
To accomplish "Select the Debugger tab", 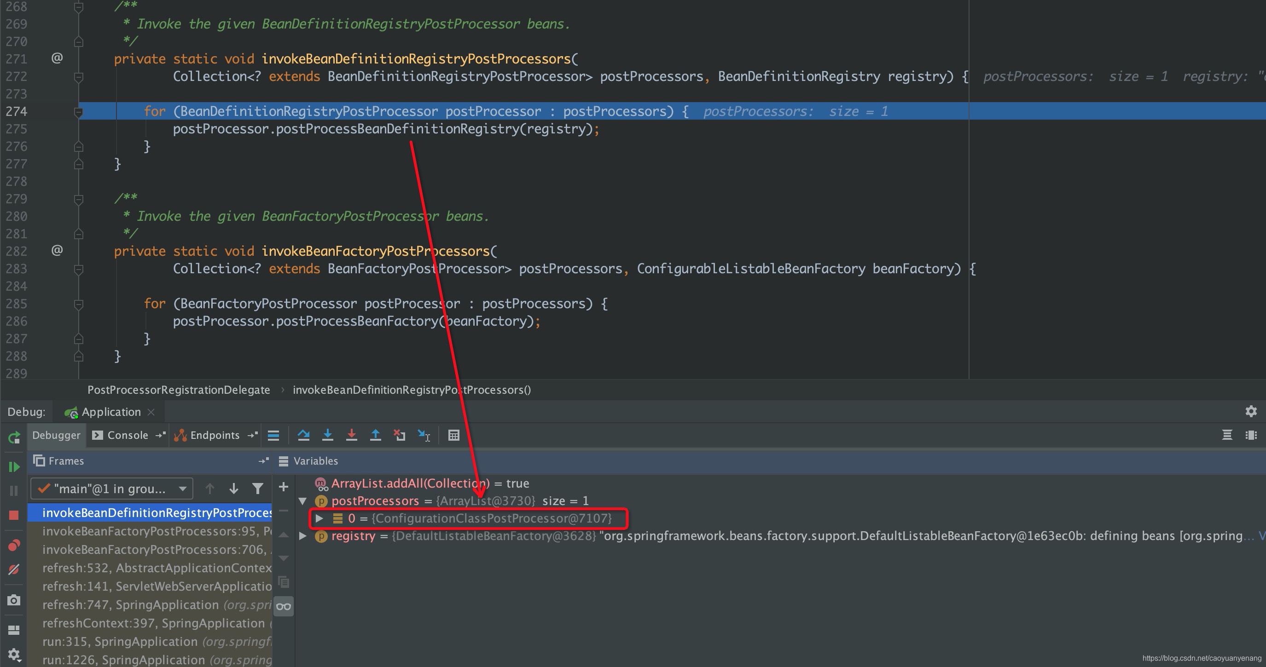I will coord(56,434).
